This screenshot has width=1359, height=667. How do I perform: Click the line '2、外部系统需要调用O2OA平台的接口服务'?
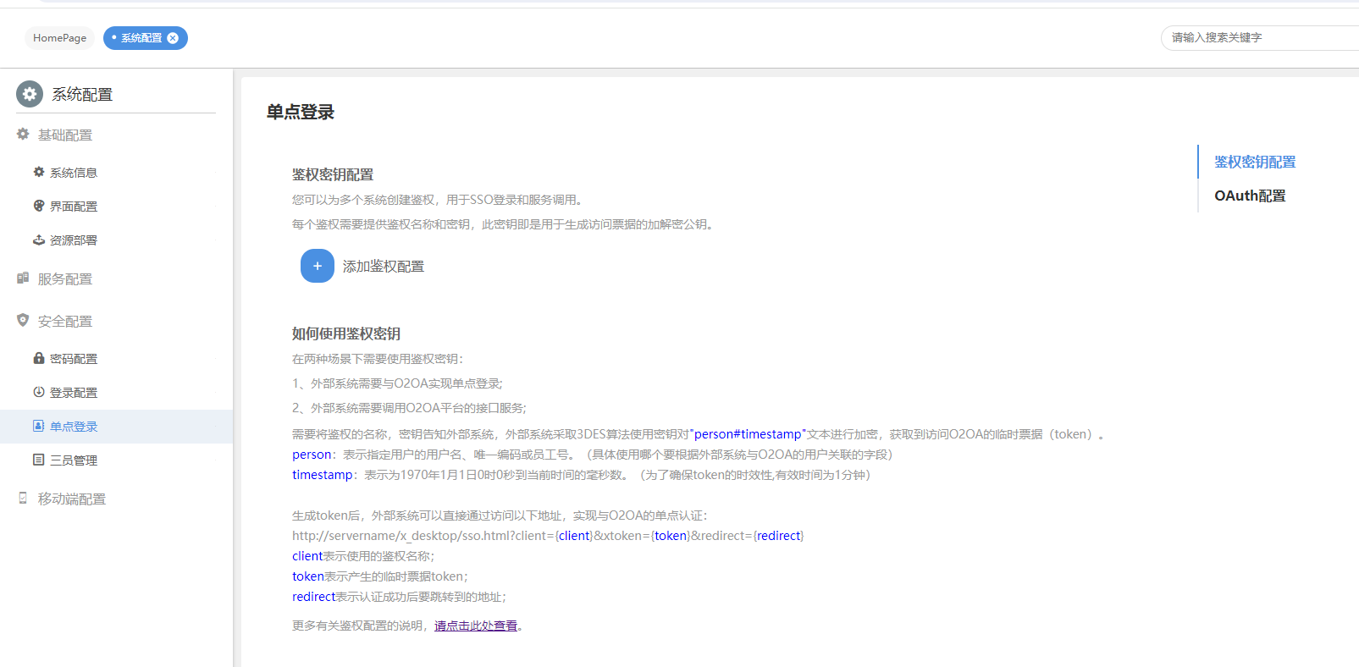click(409, 408)
